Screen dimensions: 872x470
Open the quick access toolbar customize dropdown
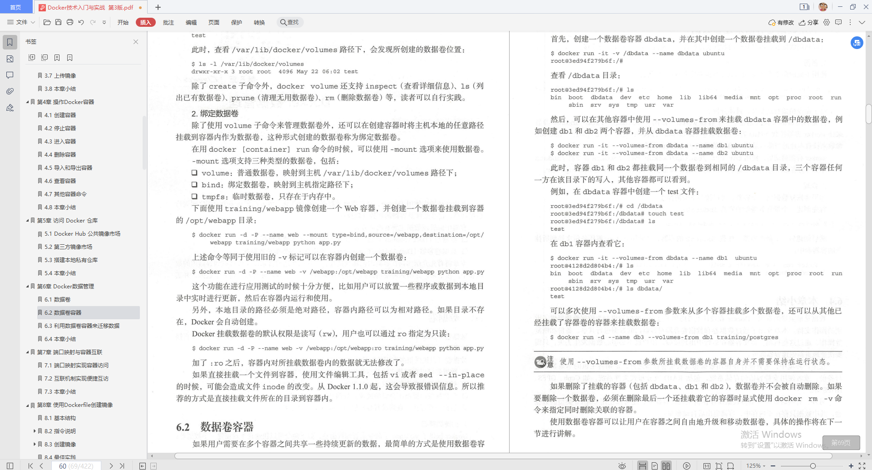(x=104, y=22)
